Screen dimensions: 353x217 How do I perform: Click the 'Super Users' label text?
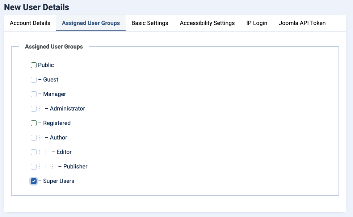coord(58,181)
